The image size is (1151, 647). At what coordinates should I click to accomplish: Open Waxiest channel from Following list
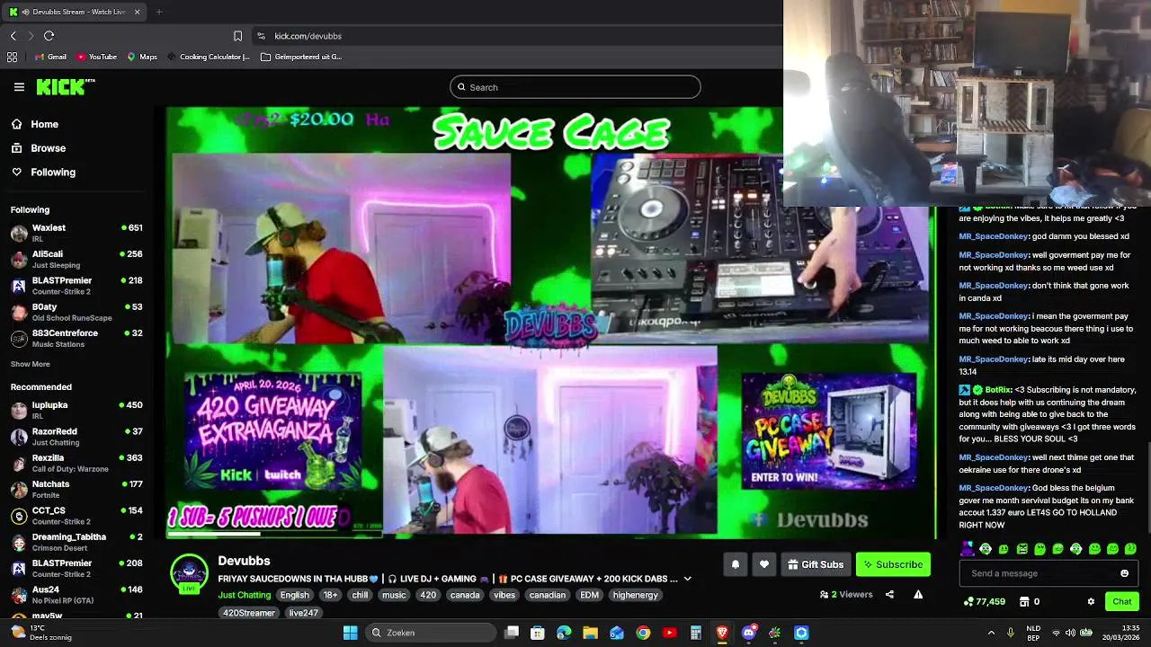(76, 233)
